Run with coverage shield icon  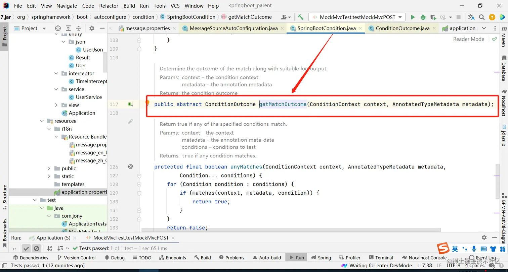[433, 17]
